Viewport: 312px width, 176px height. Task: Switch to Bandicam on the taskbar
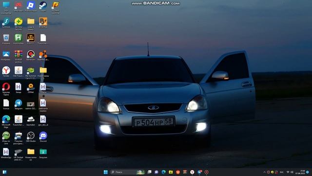coord(207,172)
